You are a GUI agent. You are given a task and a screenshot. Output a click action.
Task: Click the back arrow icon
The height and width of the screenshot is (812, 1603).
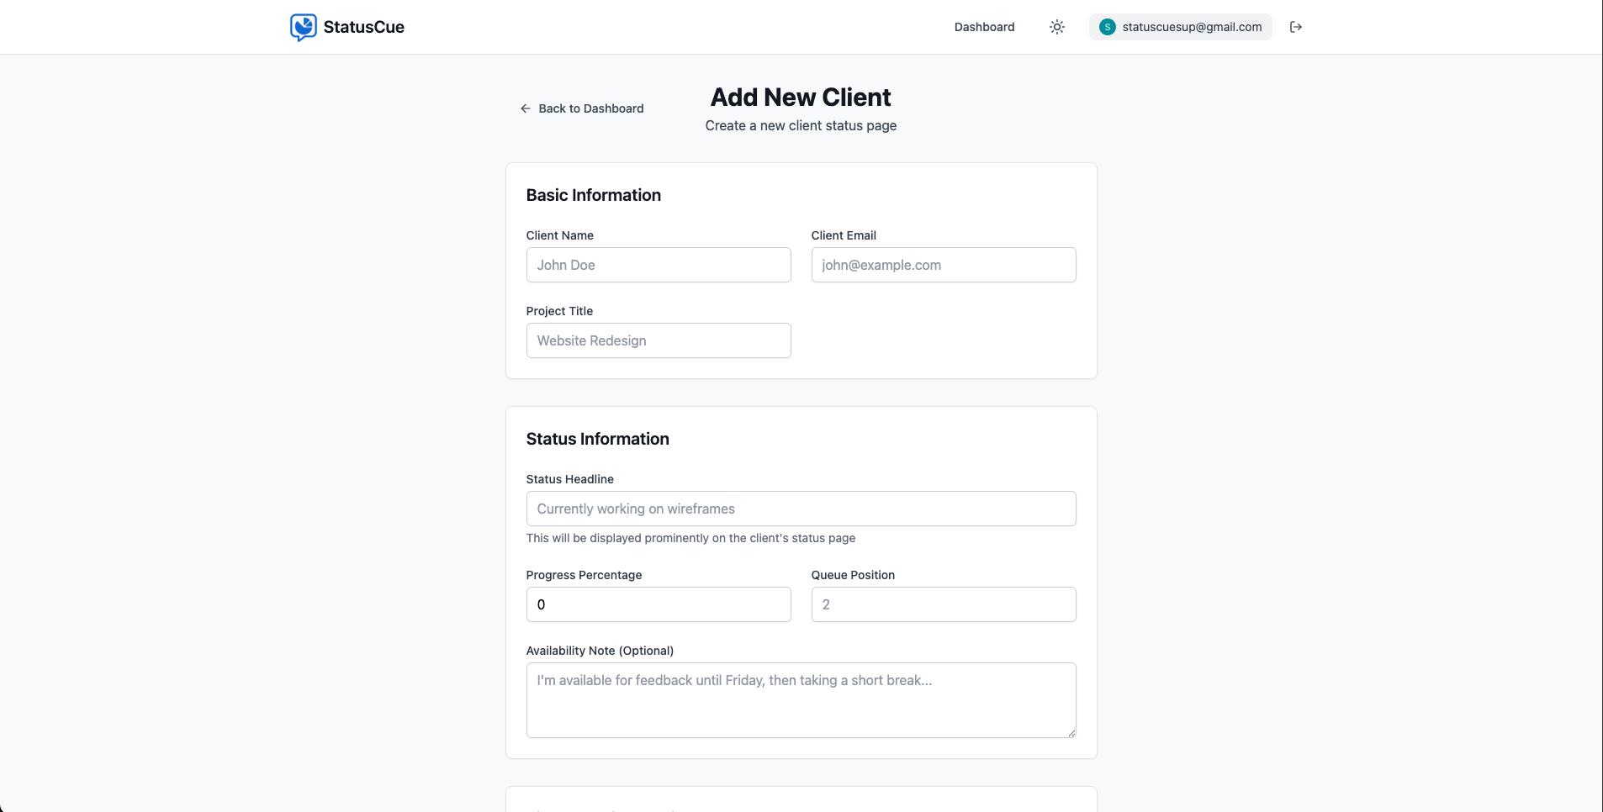(x=526, y=108)
